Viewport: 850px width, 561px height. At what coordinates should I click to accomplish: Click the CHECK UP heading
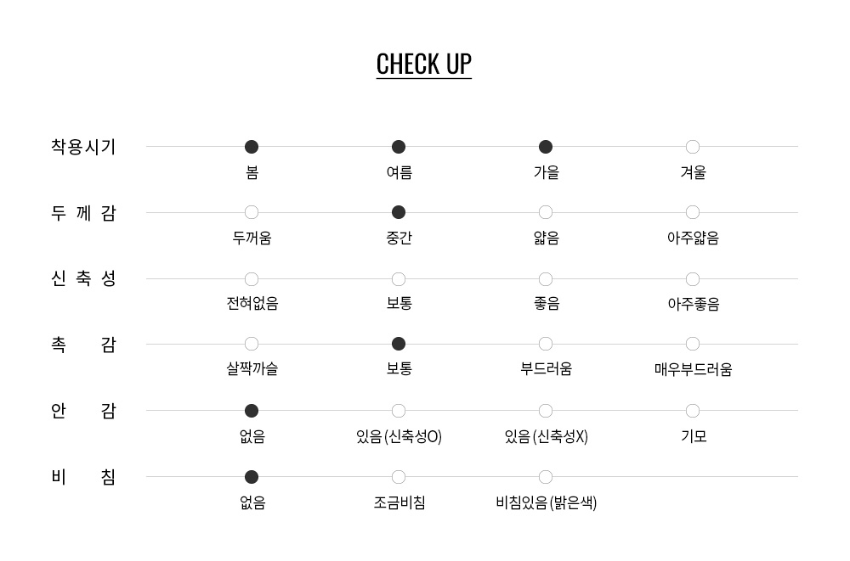[423, 65]
